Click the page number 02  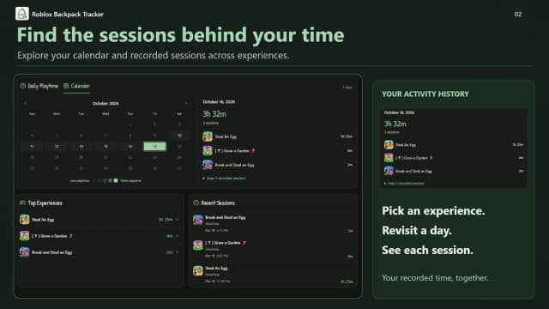click(x=518, y=15)
